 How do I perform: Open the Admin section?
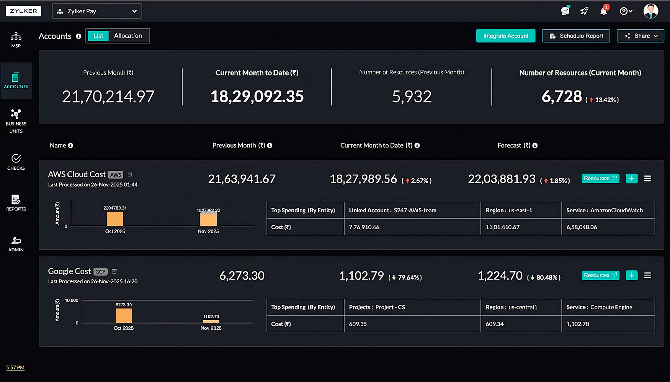pos(16,243)
